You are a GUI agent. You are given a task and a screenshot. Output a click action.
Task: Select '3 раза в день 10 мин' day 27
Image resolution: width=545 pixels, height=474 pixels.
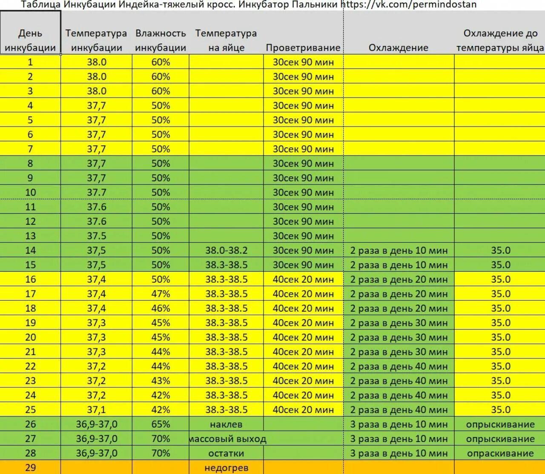pyautogui.click(x=399, y=439)
